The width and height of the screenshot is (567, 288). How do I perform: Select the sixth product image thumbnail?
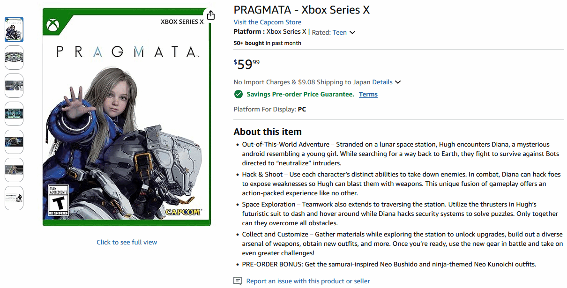[x=14, y=170]
